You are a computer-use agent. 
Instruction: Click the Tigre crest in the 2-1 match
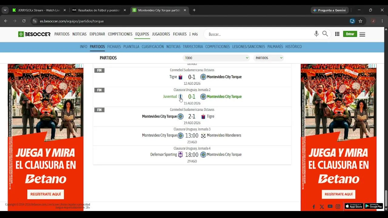203,117
